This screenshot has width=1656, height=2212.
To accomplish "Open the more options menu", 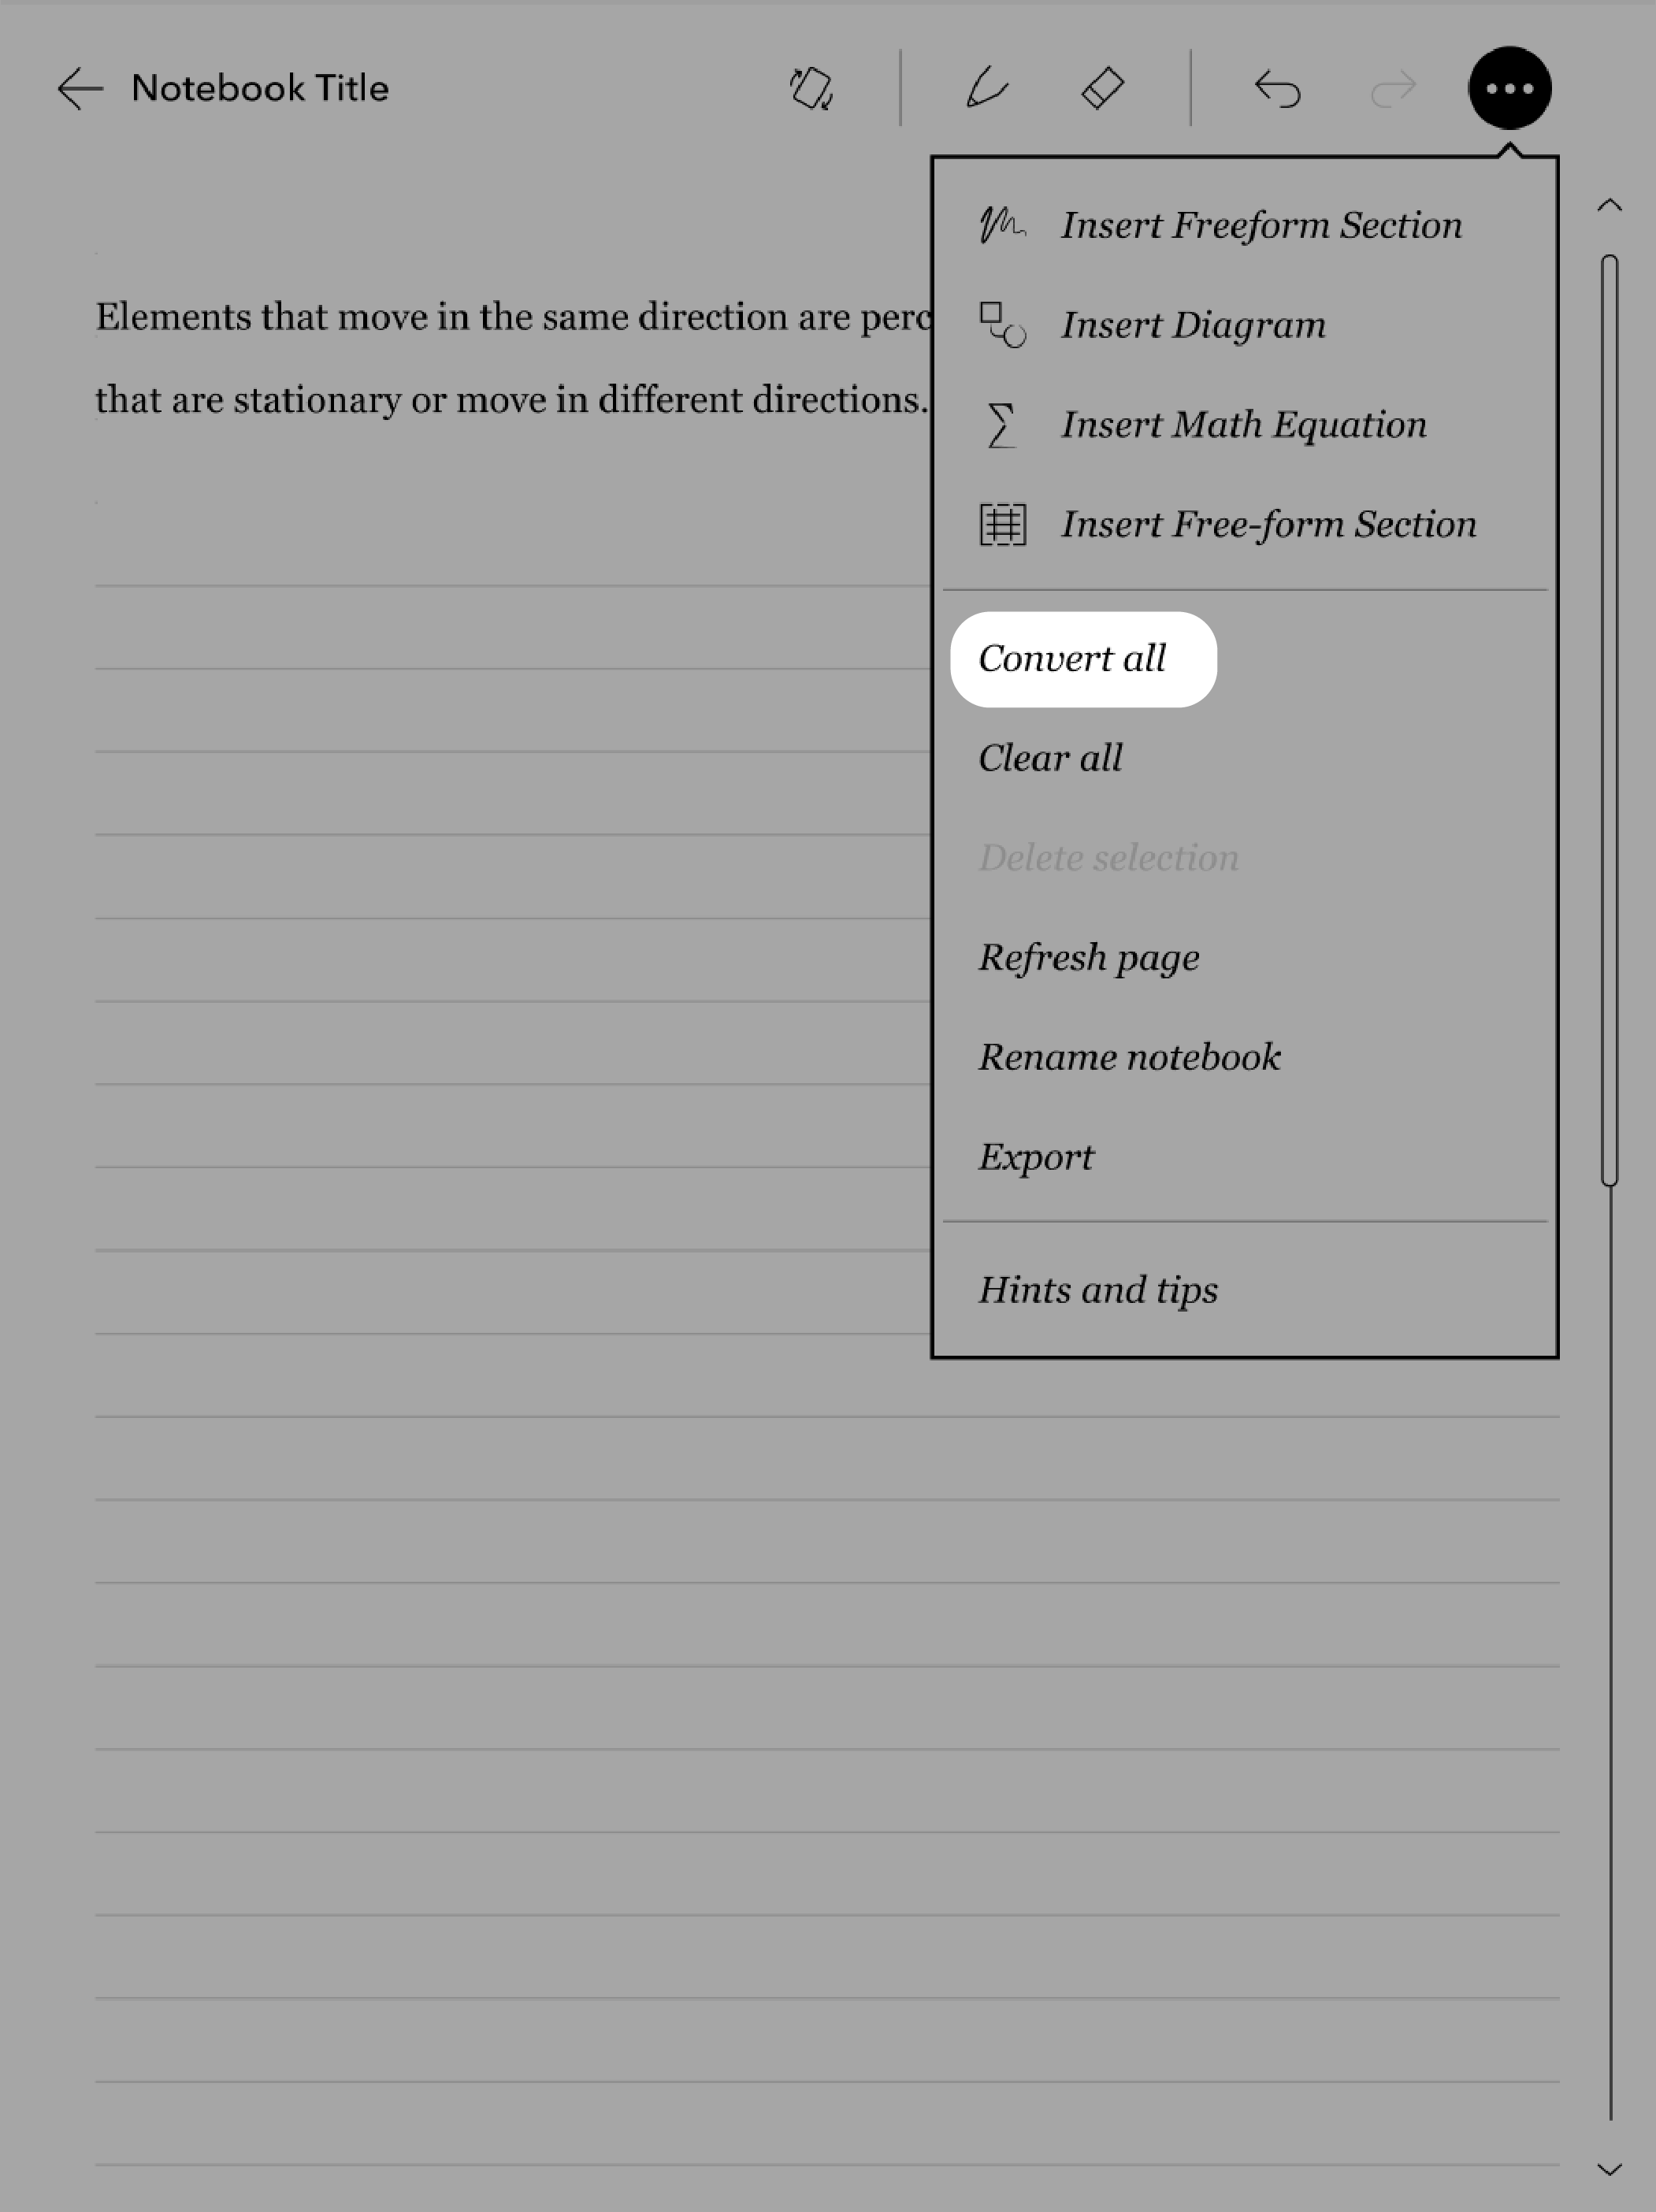I will pos(1510,87).
